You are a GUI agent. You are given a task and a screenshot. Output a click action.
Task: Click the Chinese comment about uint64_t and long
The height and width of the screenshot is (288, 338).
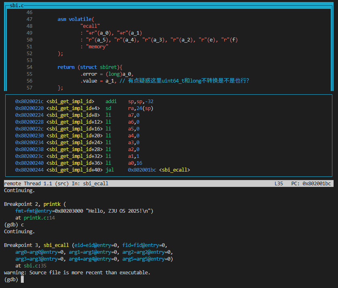click(184, 81)
